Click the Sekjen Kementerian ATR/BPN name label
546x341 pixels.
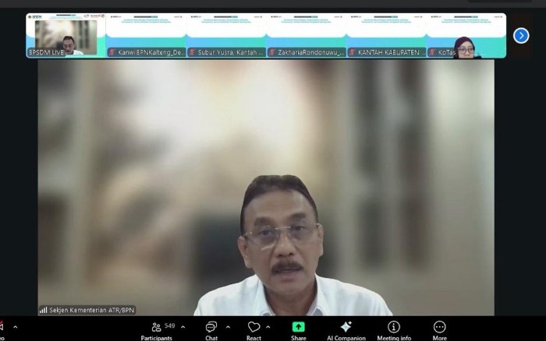(91, 310)
